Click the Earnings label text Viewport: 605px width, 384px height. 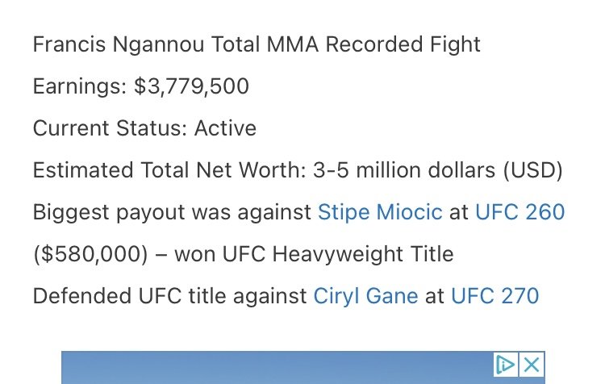(x=80, y=86)
